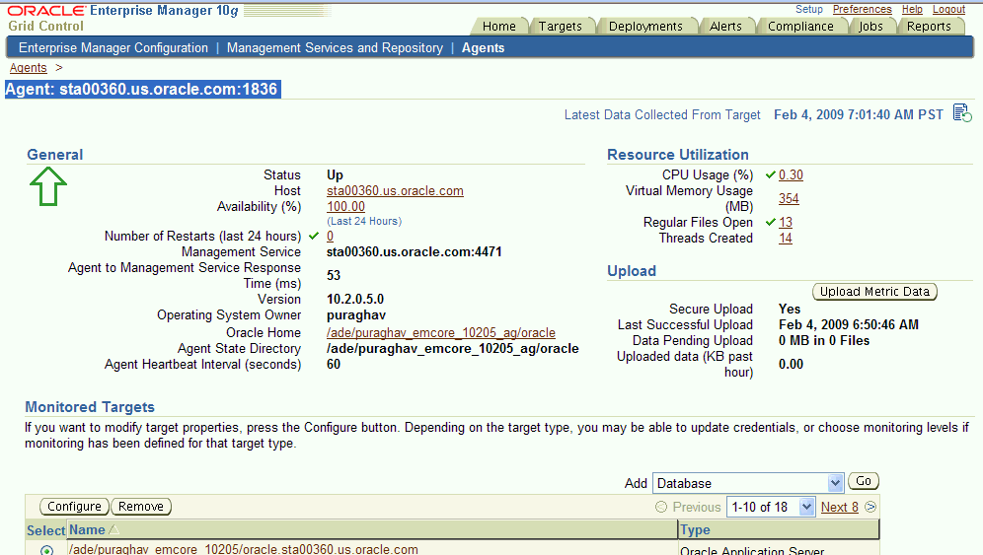Screen dimensions: 983x555
Task: Open the Alerts tab
Action: [x=725, y=27]
